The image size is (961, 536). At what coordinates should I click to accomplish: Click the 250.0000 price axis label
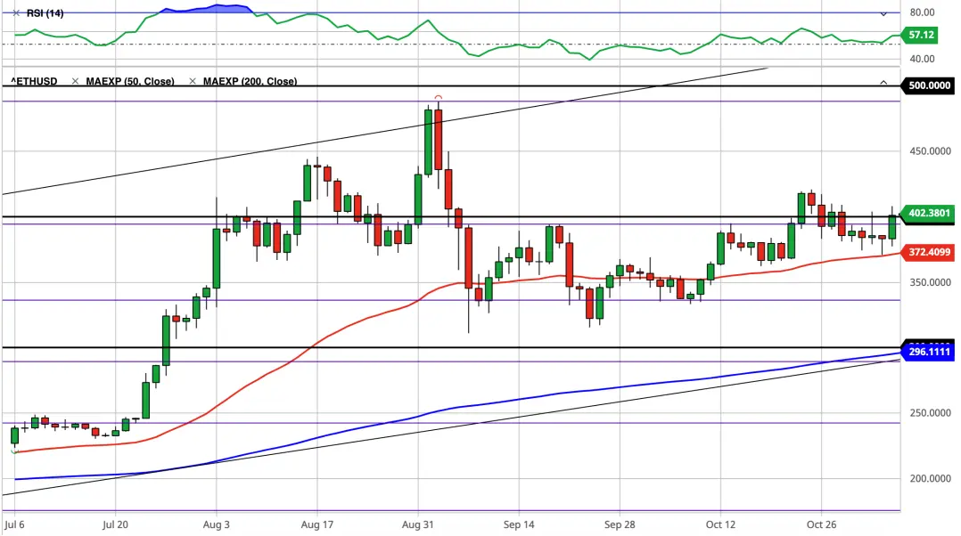931,413
